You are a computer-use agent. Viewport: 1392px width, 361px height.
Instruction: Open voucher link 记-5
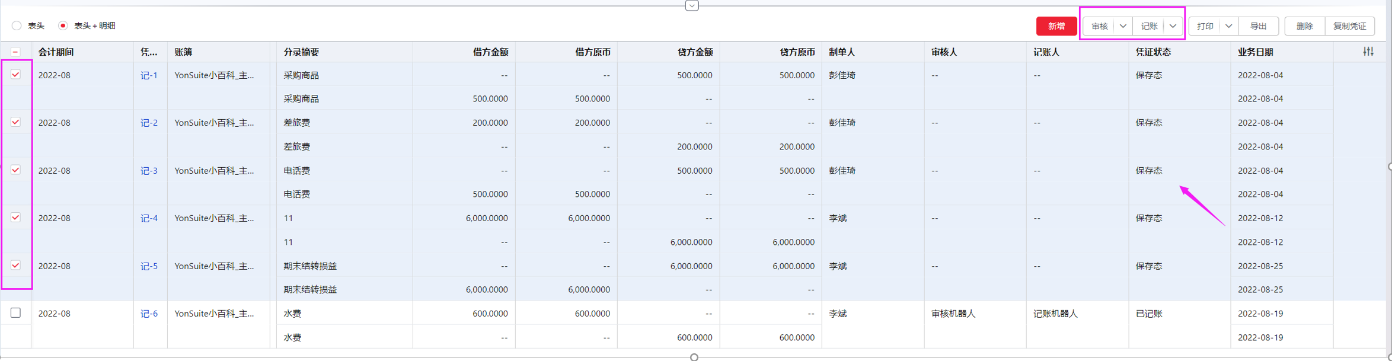coord(149,266)
